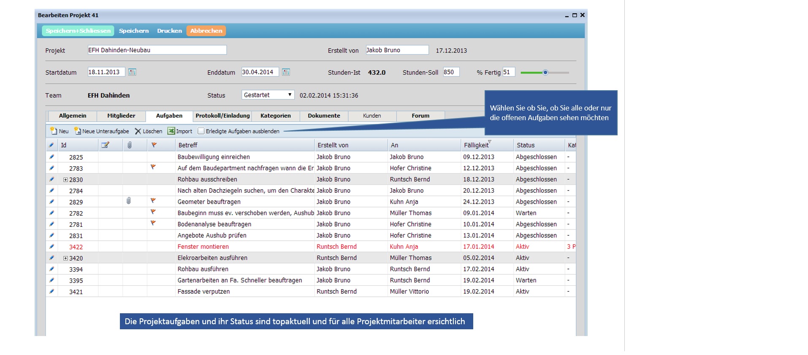Expand task 3420 Elekroarbeiten ausführen

[65, 258]
